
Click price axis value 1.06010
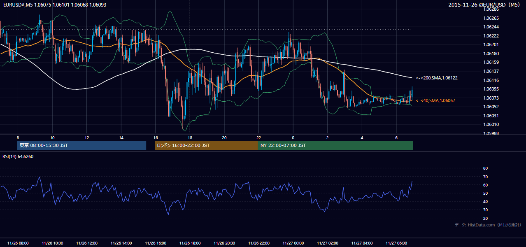click(491, 124)
